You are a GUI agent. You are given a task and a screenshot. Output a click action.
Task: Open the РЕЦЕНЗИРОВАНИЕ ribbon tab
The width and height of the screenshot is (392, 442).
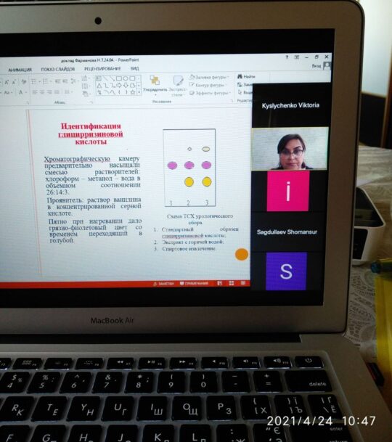pyautogui.click(x=102, y=68)
